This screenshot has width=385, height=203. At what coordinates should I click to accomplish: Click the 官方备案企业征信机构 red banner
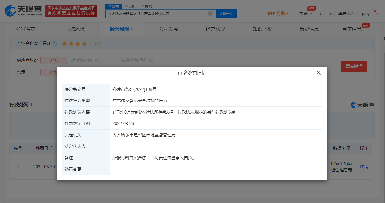click(x=71, y=11)
